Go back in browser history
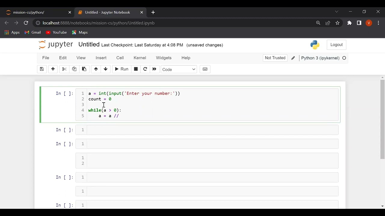This screenshot has height=216, width=385. coord(7,23)
